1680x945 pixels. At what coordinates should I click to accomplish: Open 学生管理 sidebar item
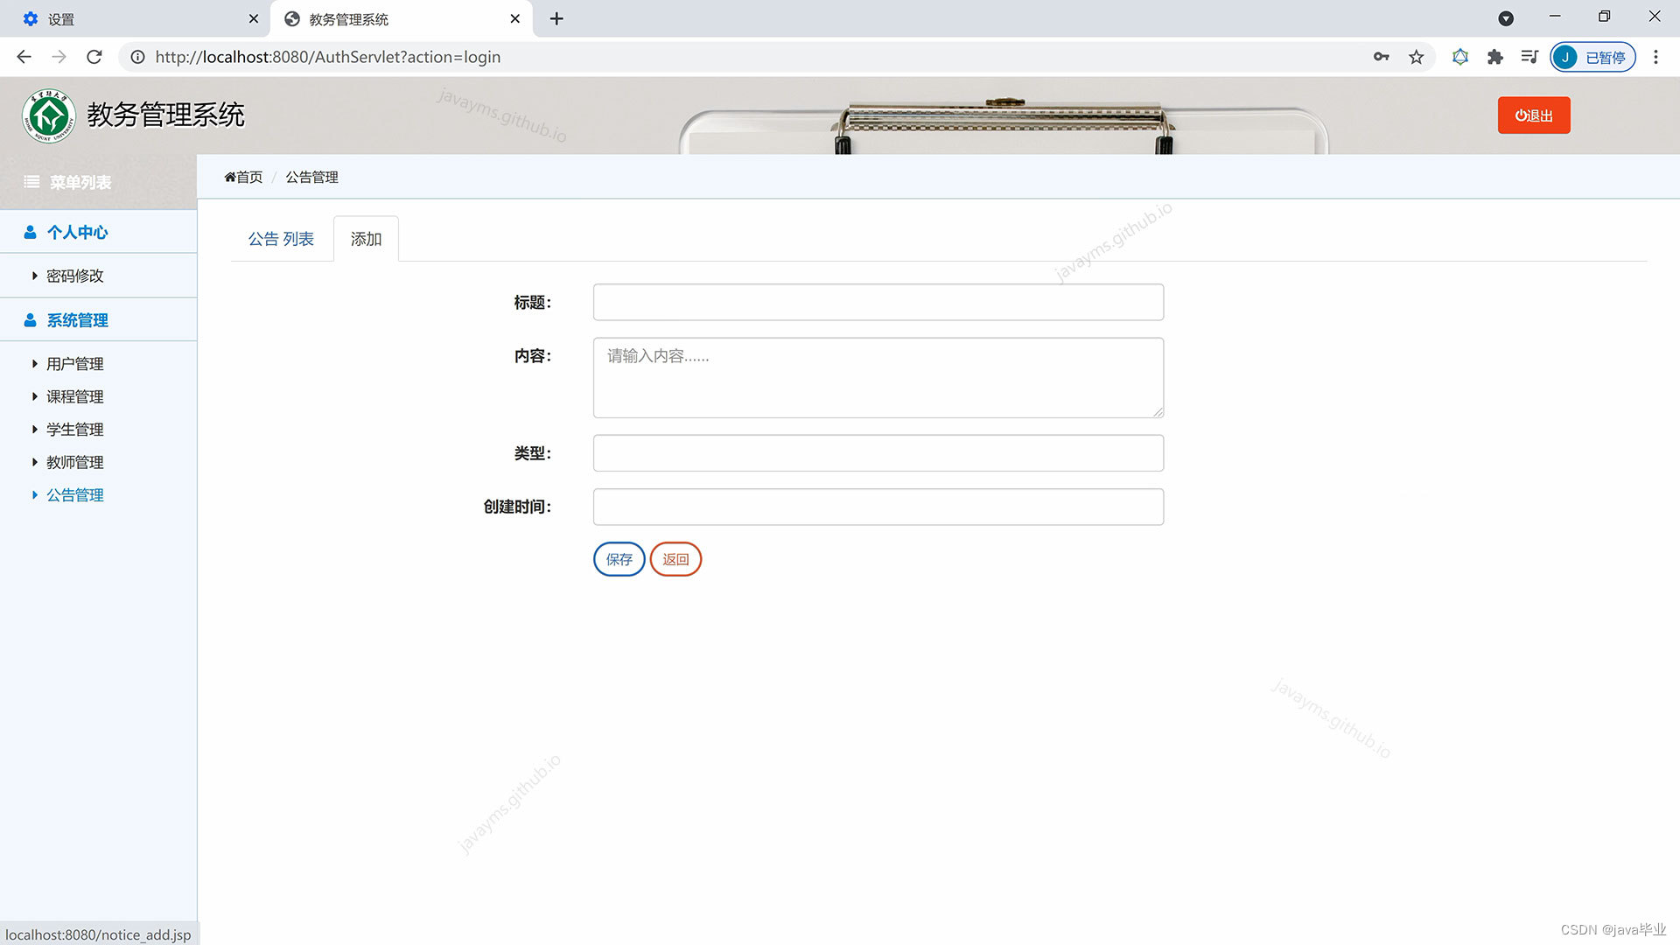coord(74,430)
